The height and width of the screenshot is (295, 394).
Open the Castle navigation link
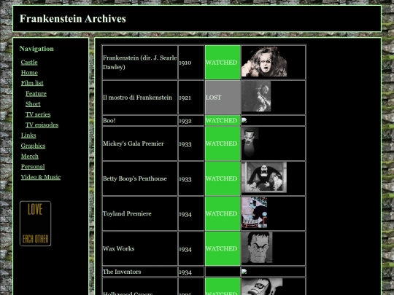(29, 62)
